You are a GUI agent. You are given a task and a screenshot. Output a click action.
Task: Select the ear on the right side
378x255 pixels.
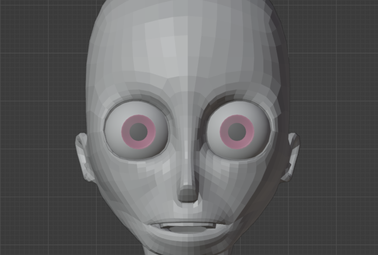[291, 157]
